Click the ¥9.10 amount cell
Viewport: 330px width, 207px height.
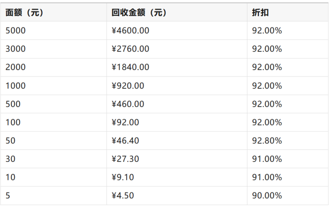tap(123, 177)
